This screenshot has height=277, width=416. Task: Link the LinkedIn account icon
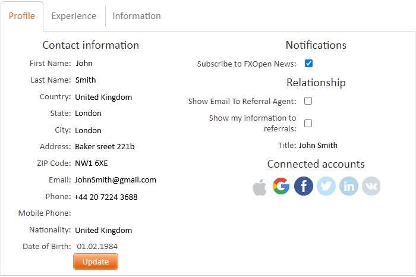(349, 186)
